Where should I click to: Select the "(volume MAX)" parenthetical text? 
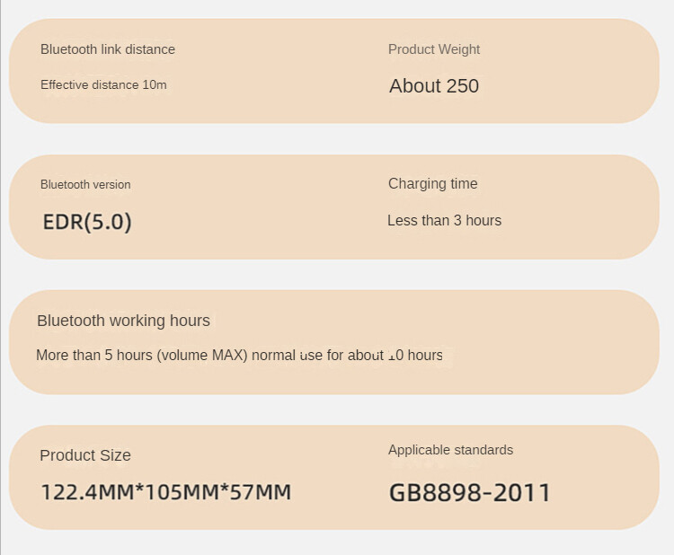[202, 356]
